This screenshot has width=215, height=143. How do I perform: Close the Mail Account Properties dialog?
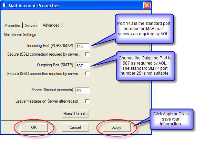pos(147,6)
